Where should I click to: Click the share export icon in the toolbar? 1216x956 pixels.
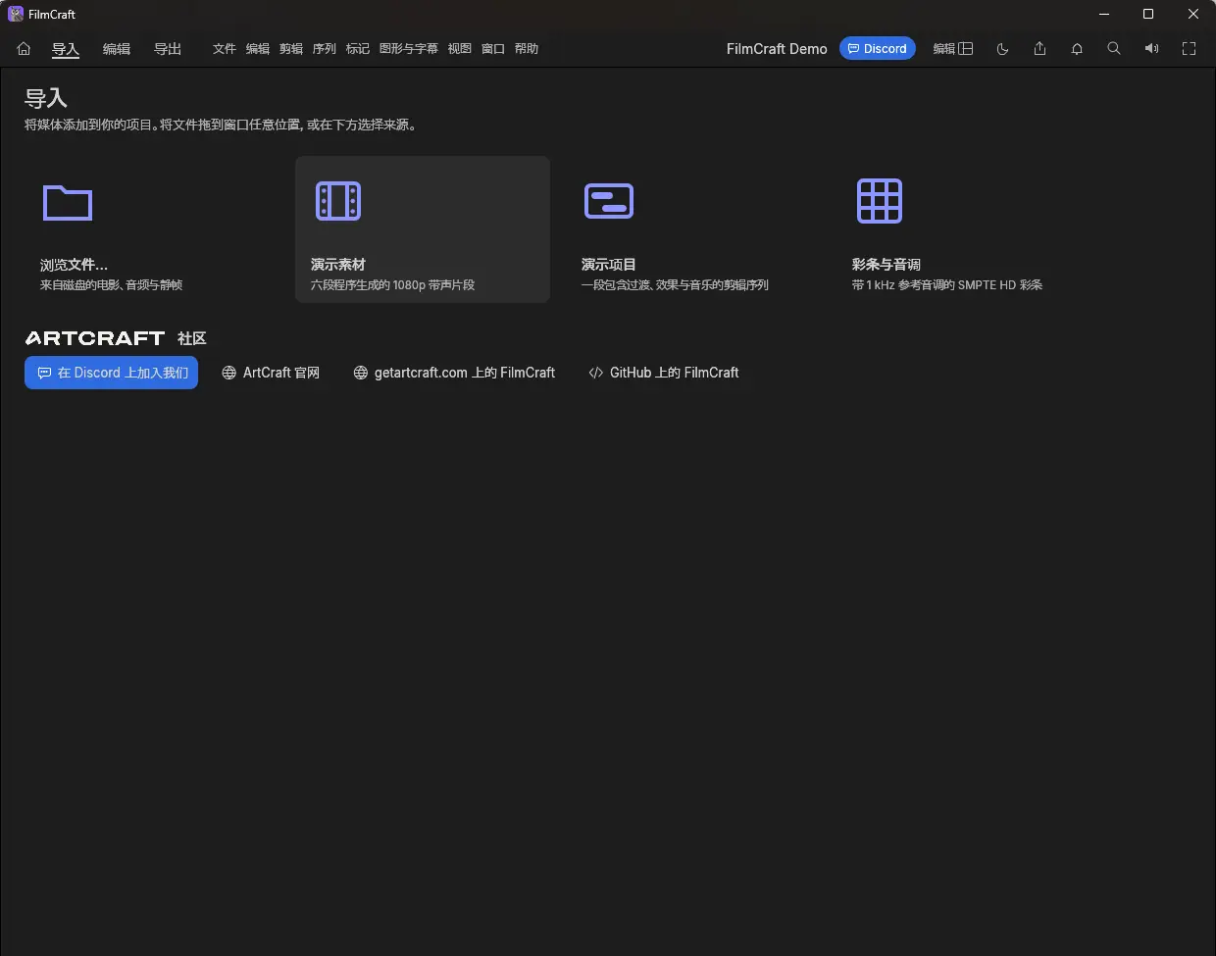(1039, 48)
